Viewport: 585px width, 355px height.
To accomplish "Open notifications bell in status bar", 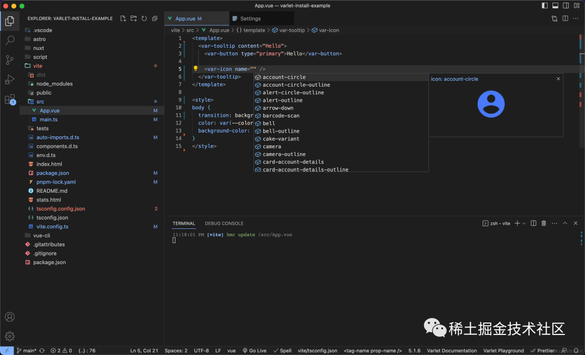I will point(576,351).
